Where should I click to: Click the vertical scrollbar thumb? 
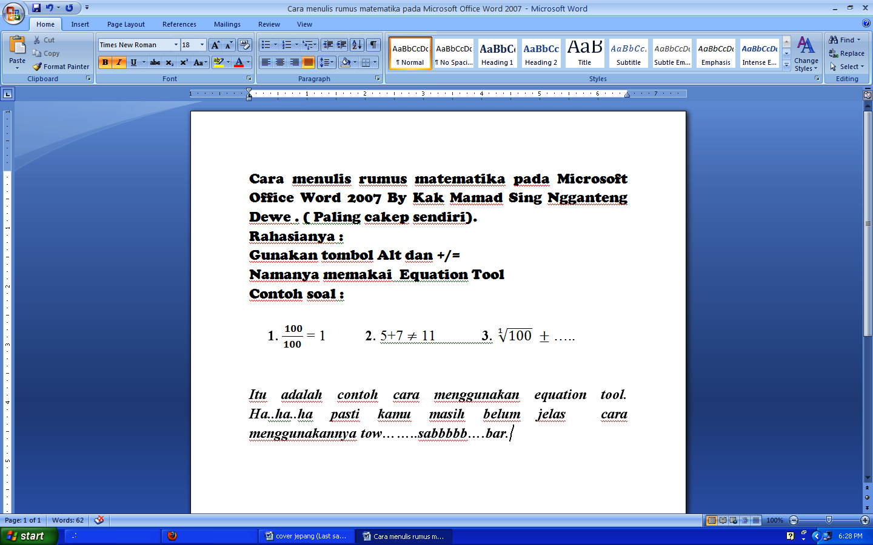[868, 223]
